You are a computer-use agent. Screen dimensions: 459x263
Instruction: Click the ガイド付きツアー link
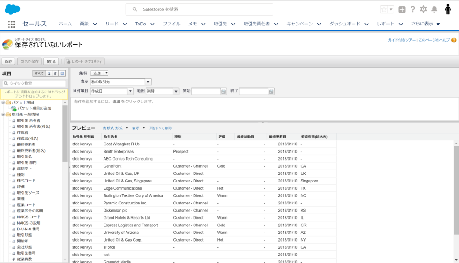[x=402, y=40]
